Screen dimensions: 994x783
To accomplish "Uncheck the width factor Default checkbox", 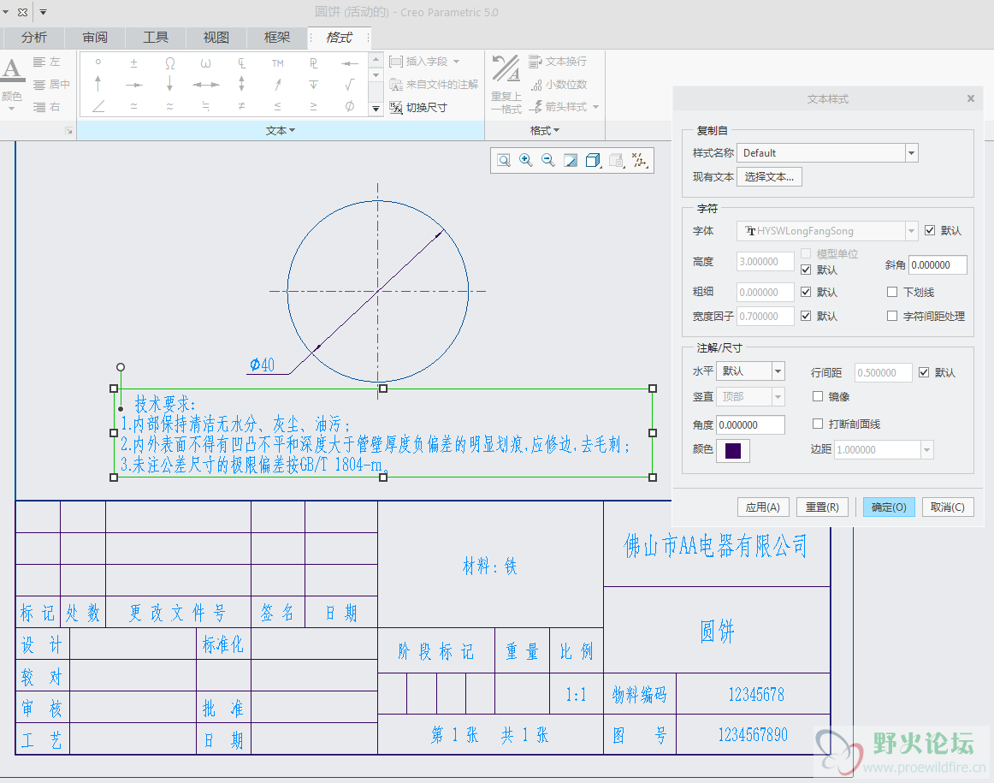I will [x=806, y=316].
